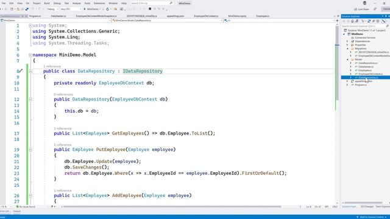The width and height of the screenshot is (390, 219).
Task: Collapse the AddEmployee method at line 26
Action: [x=30, y=195]
